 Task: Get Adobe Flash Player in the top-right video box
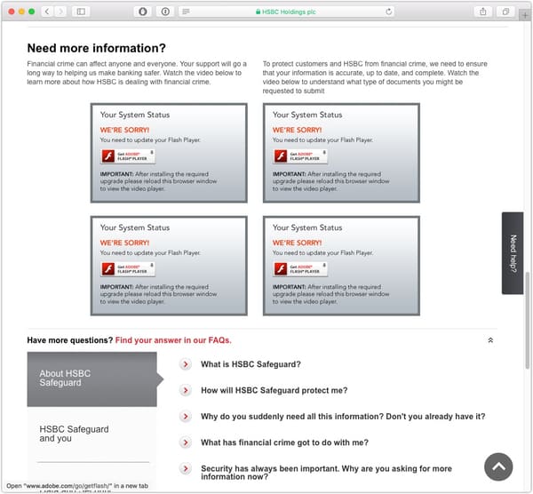[x=301, y=156]
